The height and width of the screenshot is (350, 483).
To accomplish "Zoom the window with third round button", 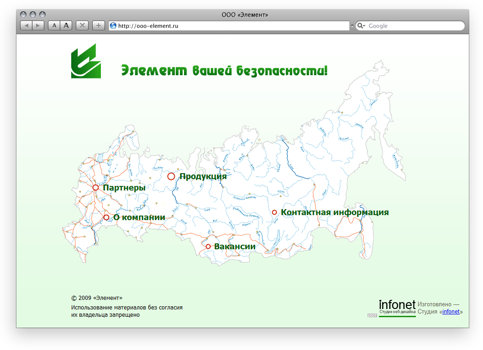I will pos(42,15).
